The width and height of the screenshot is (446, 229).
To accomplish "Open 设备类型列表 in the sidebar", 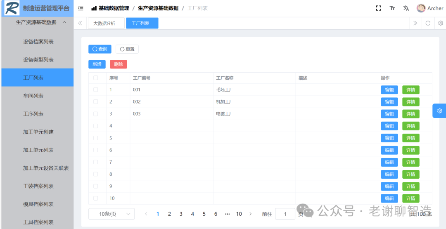I will (x=38, y=60).
